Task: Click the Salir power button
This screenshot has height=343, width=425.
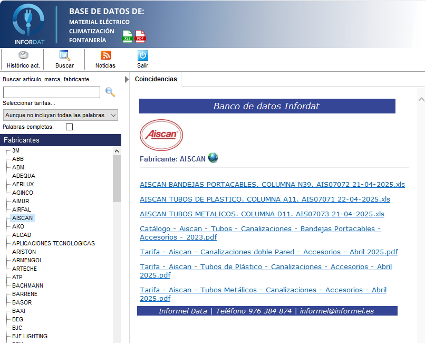Action: tap(142, 60)
